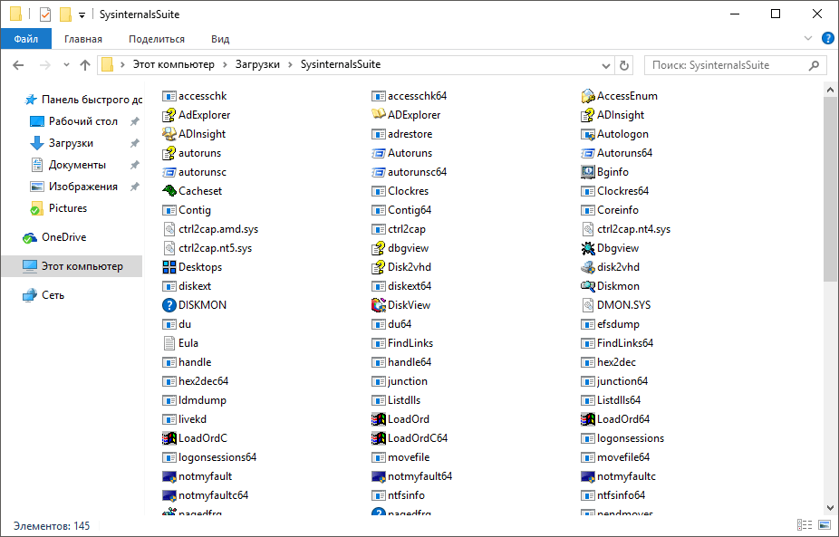Expand folders under Этот компьютер breadcrumb
The width and height of the screenshot is (839, 537).
click(226, 64)
